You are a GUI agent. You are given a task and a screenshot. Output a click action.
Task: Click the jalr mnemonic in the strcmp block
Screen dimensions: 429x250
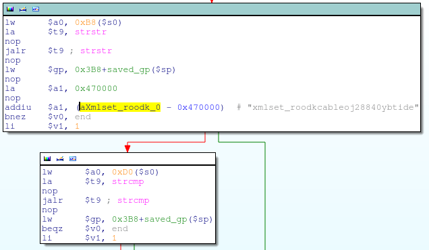point(53,201)
